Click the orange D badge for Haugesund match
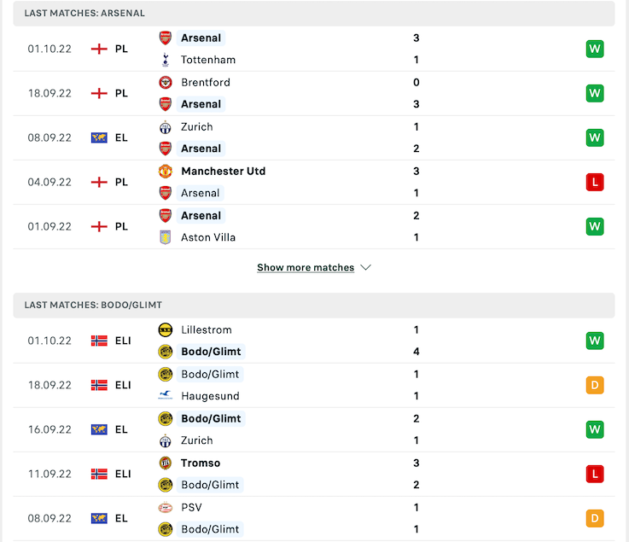 click(x=595, y=385)
